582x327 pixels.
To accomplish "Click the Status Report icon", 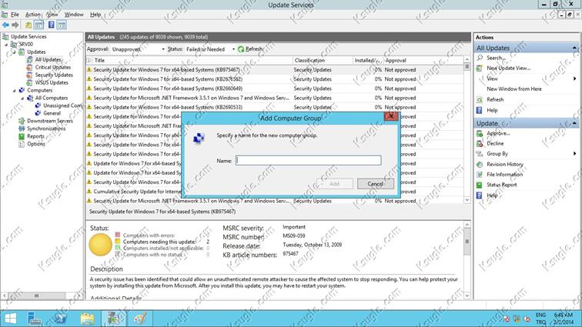I will coord(480,185).
